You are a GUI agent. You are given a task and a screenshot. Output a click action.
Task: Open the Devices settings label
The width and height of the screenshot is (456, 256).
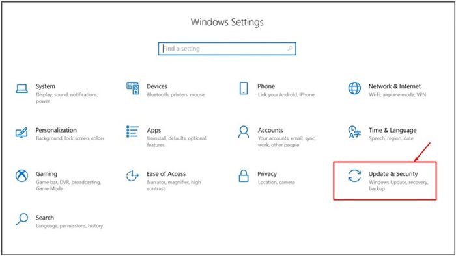pyautogui.click(x=157, y=86)
